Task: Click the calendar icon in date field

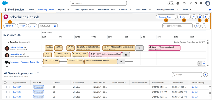Action: pos(55,26)
